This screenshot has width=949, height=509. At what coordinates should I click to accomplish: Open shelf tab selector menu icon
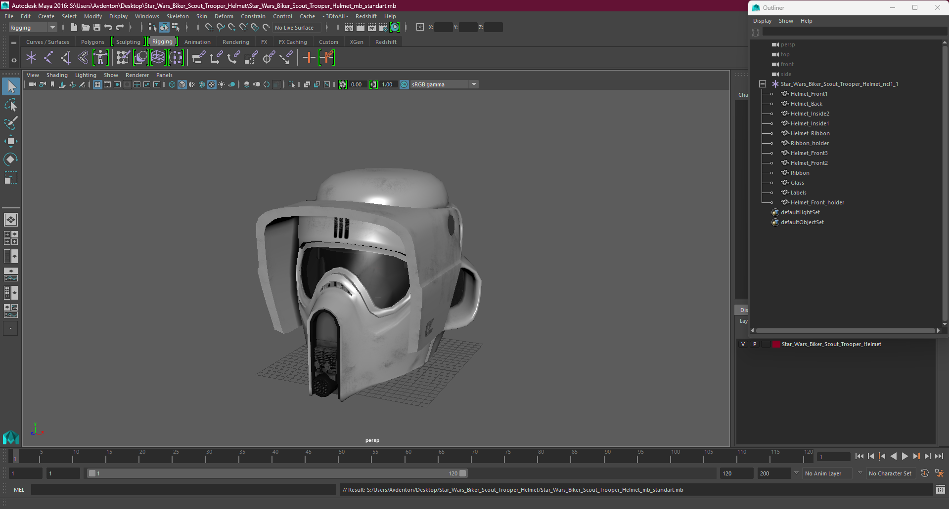pos(14,43)
